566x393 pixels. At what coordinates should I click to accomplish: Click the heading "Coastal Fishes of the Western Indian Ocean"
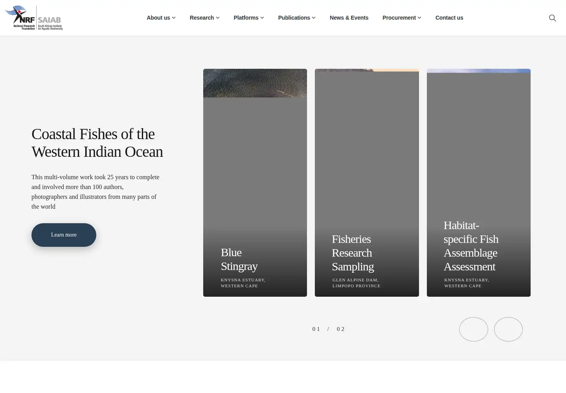97,143
